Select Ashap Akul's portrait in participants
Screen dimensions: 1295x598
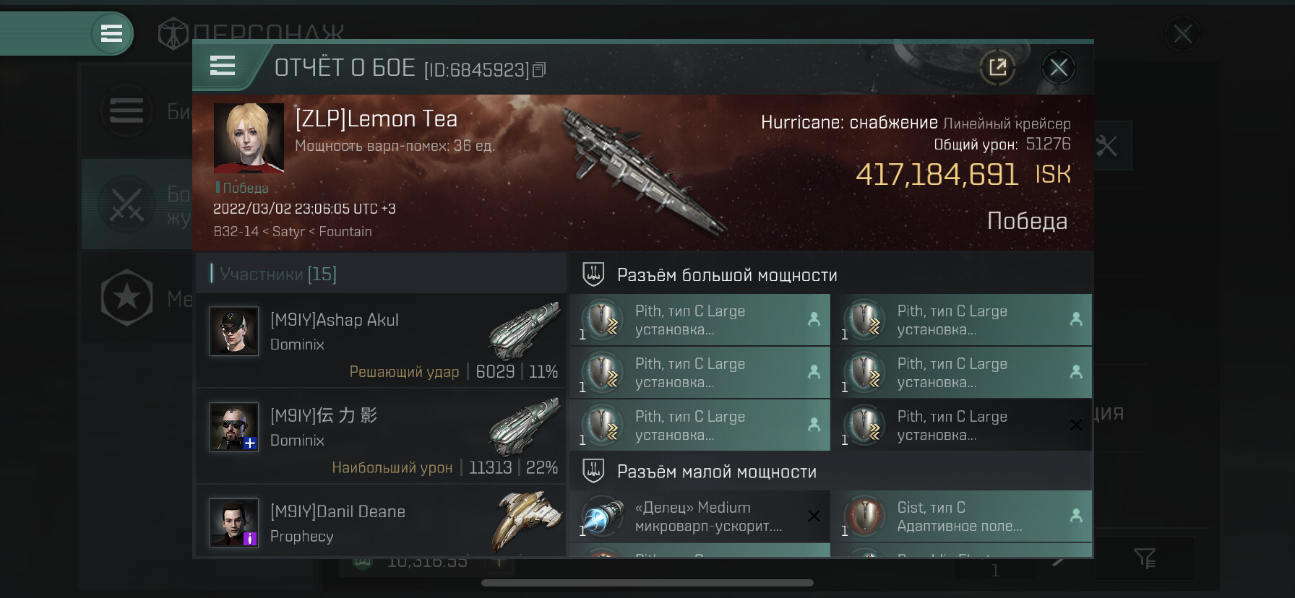coord(233,331)
